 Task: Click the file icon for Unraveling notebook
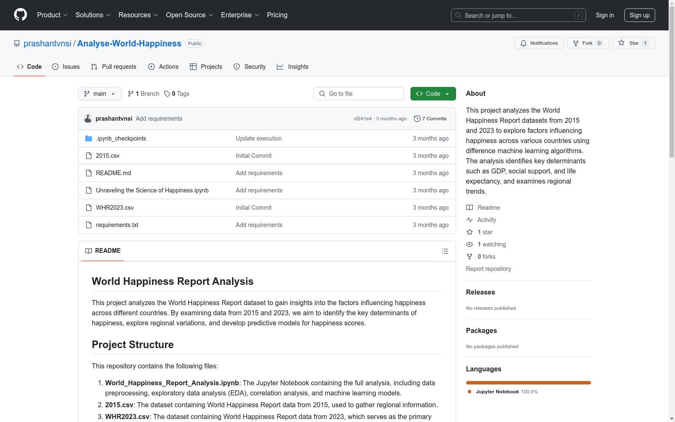click(x=89, y=190)
